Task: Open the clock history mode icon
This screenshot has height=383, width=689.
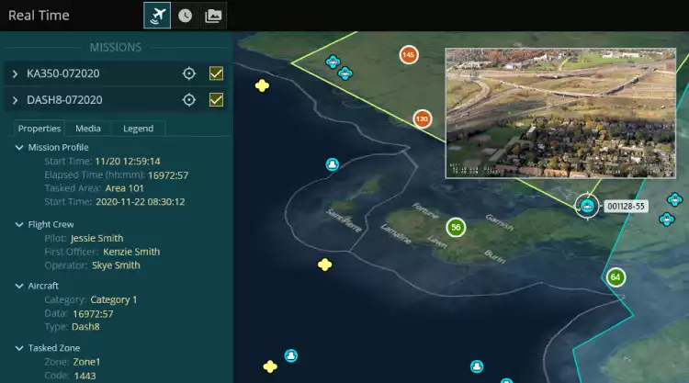Action: point(185,16)
